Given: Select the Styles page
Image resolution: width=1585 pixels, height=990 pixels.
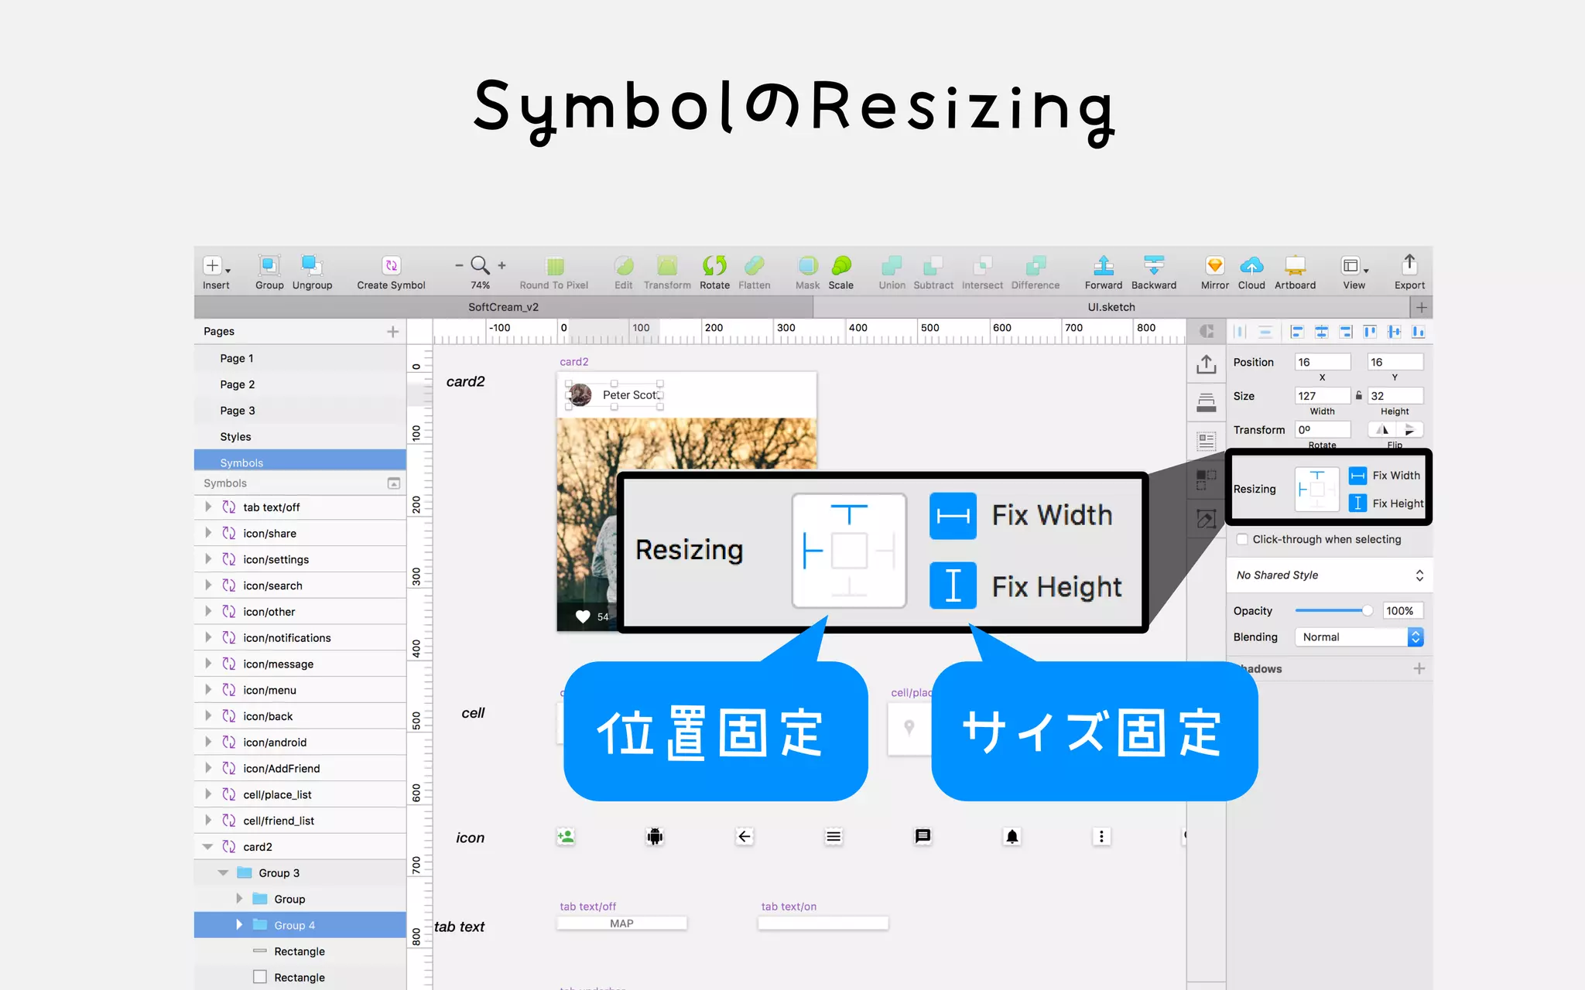Looking at the screenshot, I should tap(300, 437).
